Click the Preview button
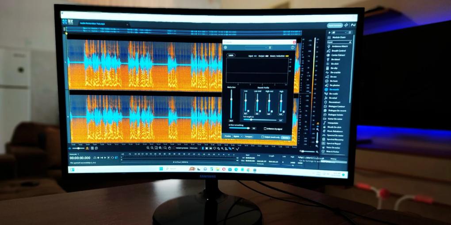Viewport: 451px width, 225px height. [x=228, y=136]
